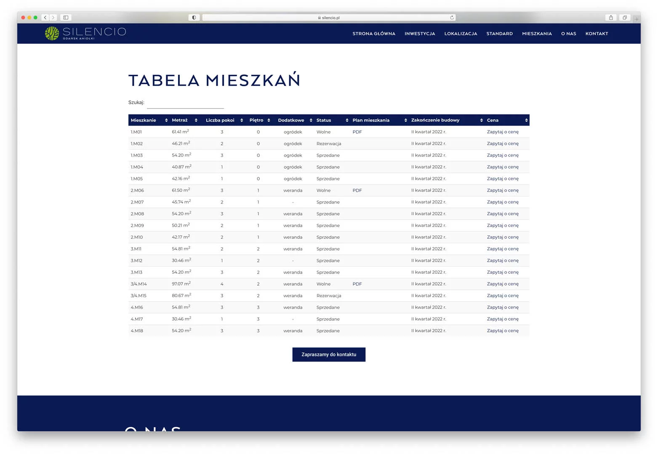This screenshot has width=658, height=454.
Task: Click the privacy shield icon
Action: [194, 18]
